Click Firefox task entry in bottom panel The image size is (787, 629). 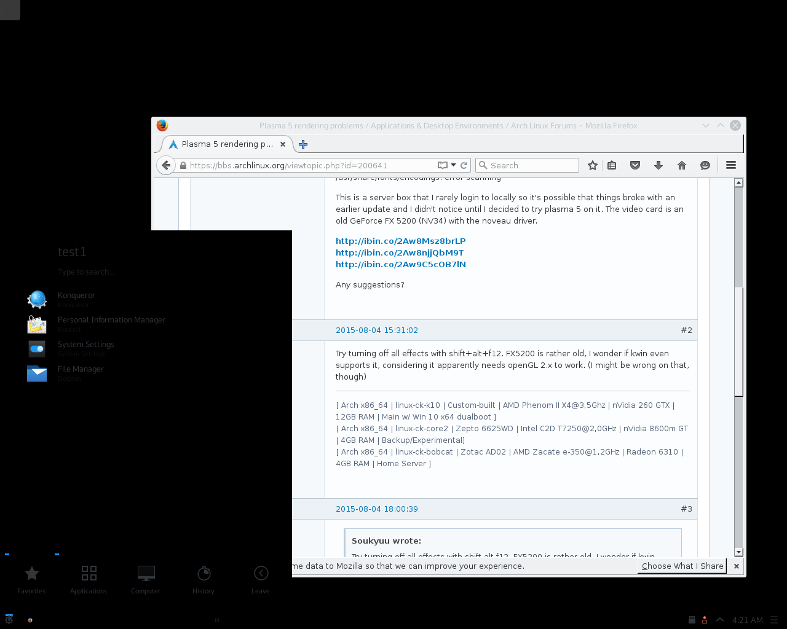tap(30, 620)
